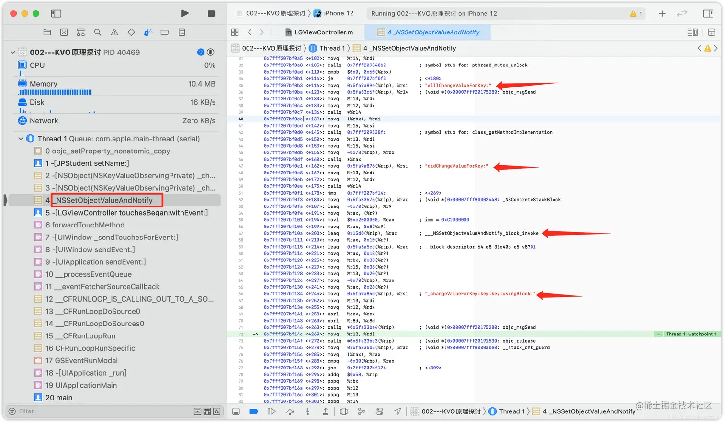Open the Find navigator tab
Screen dimensions: 724x422
pyautogui.click(x=97, y=32)
